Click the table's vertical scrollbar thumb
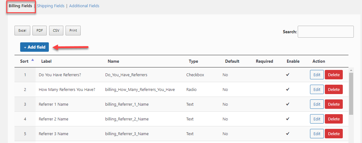 click(351, 93)
